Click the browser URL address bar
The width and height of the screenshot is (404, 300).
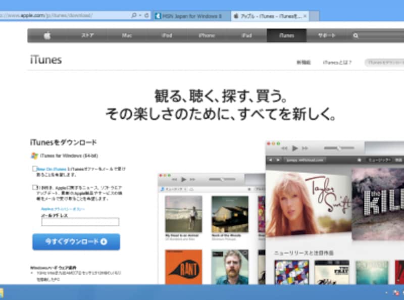(x=65, y=16)
